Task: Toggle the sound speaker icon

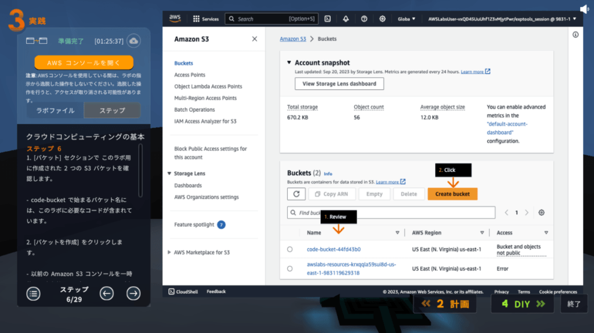Action: tap(584, 9)
